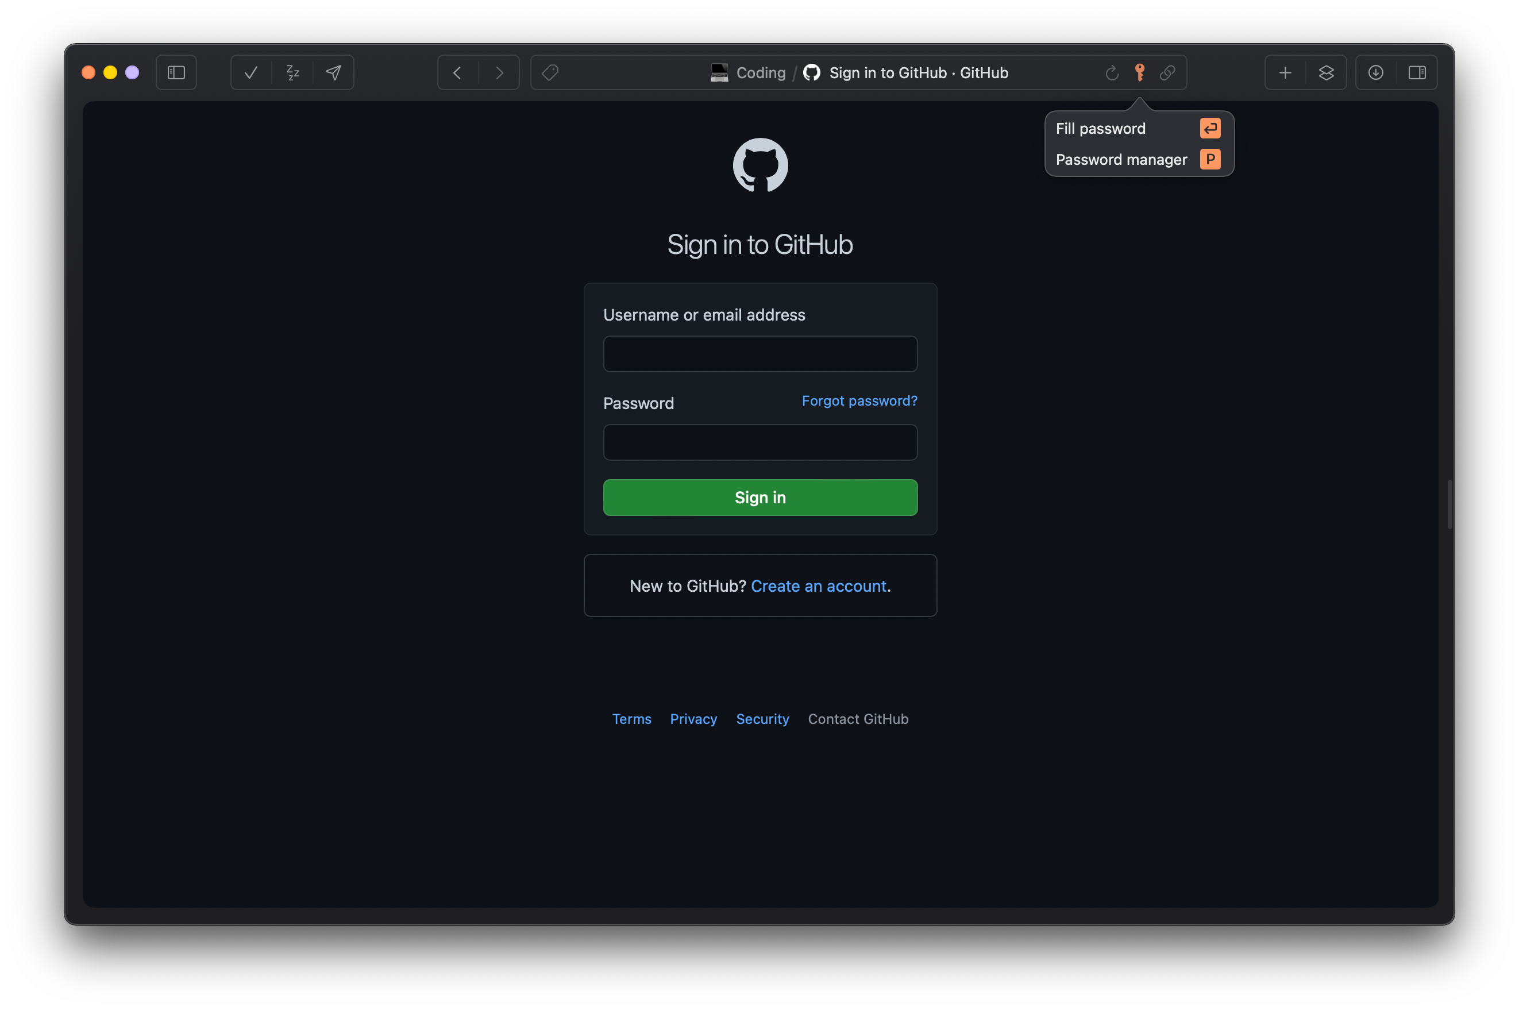Copy page link with chain icon
1519x1010 pixels.
pos(1167,73)
